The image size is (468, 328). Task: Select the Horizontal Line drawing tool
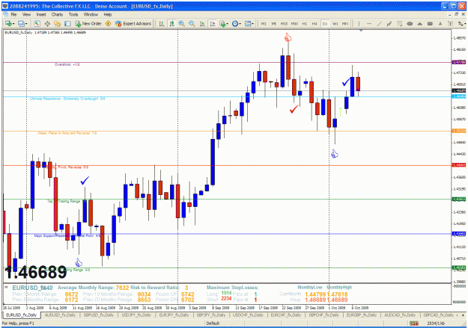[x=369, y=23]
